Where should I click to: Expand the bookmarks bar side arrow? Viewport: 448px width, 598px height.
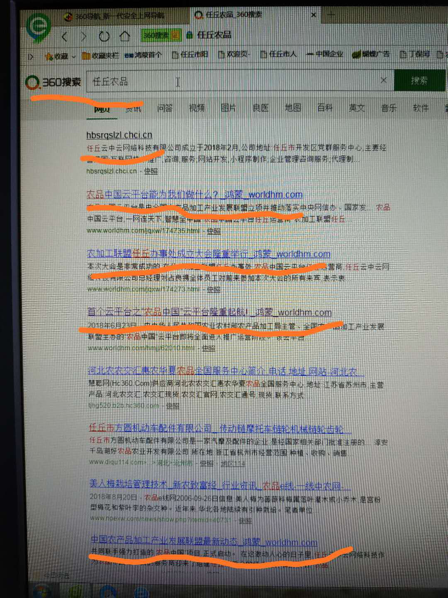tap(31, 56)
